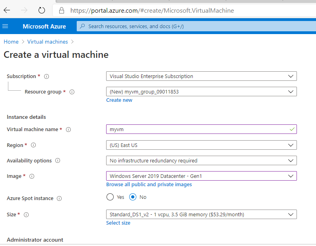Screen dimensions: 316x246
Task: Show info tooltip for Virtual machine name
Action: (68, 130)
